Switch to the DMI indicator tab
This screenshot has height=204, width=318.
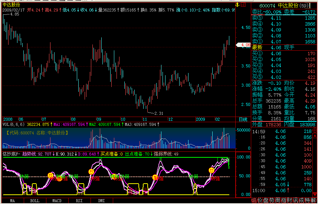102,201
